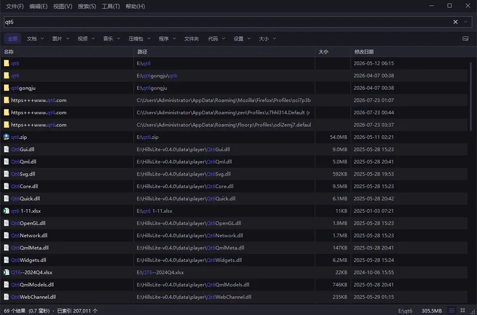Filter results by 文档
The image size is (477, 315).
(x=32, y=39)
